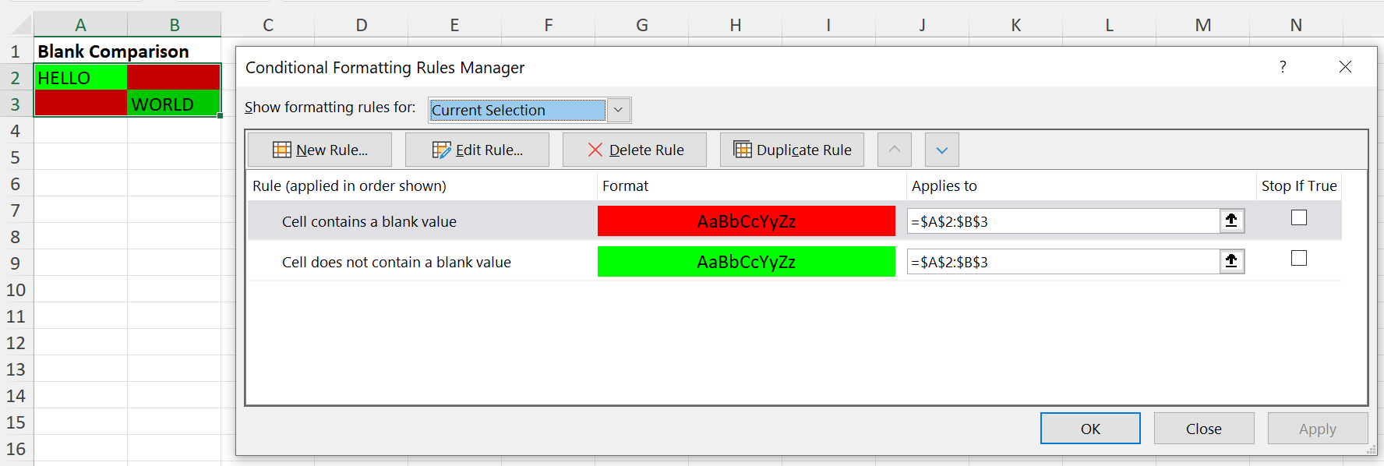Viewport: 1384px width, 466px height.
Task: Click the New Rule button
Action: click(x=320, y=150)
